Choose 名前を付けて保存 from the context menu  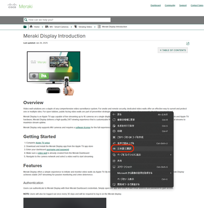(142, 126)
